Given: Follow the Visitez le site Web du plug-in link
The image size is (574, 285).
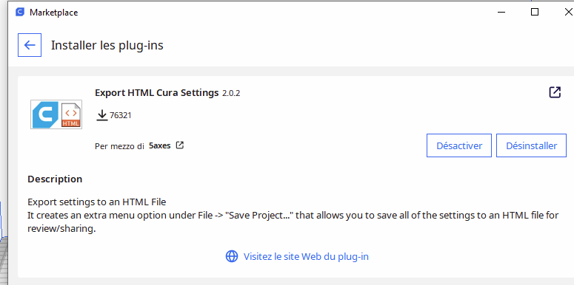Looking at the screenshot, I should pos(306,256).
